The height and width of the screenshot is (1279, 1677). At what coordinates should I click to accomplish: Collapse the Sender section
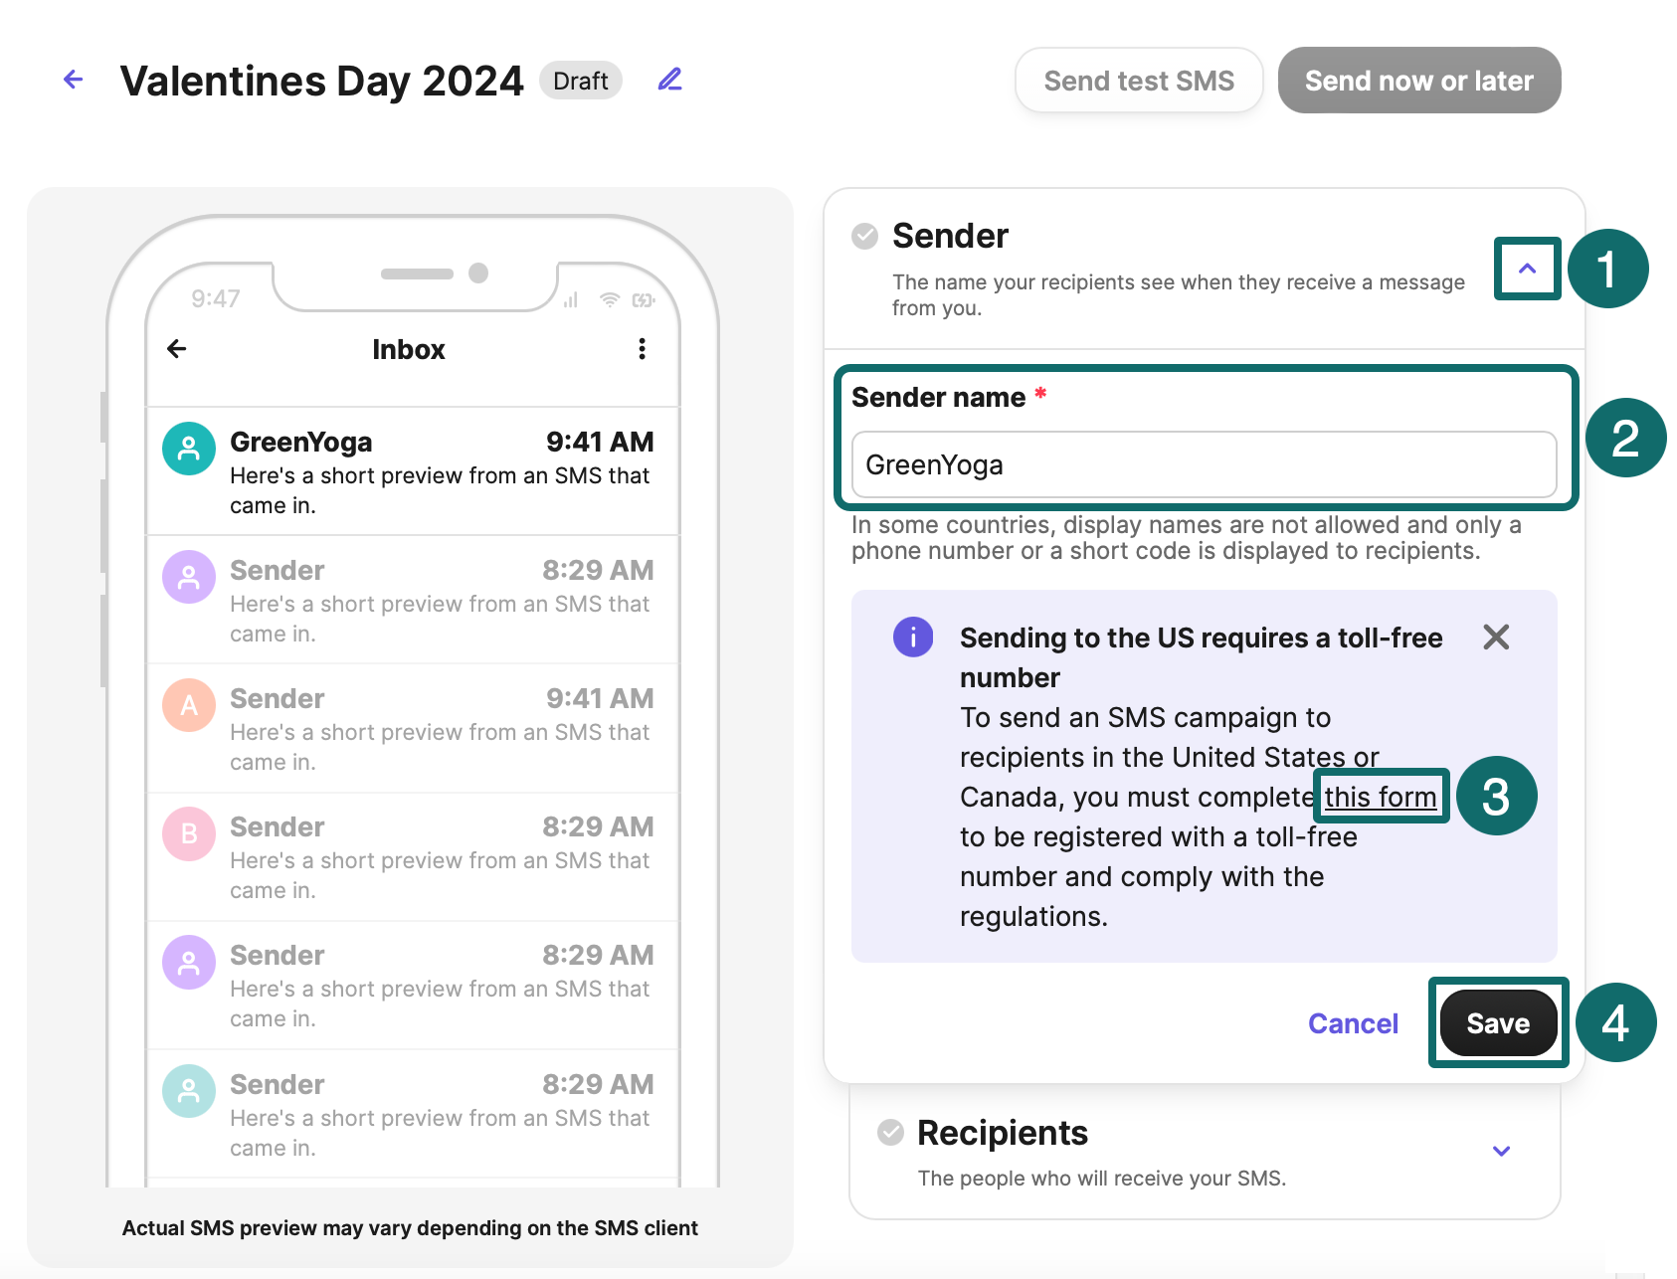point(1526,269)
